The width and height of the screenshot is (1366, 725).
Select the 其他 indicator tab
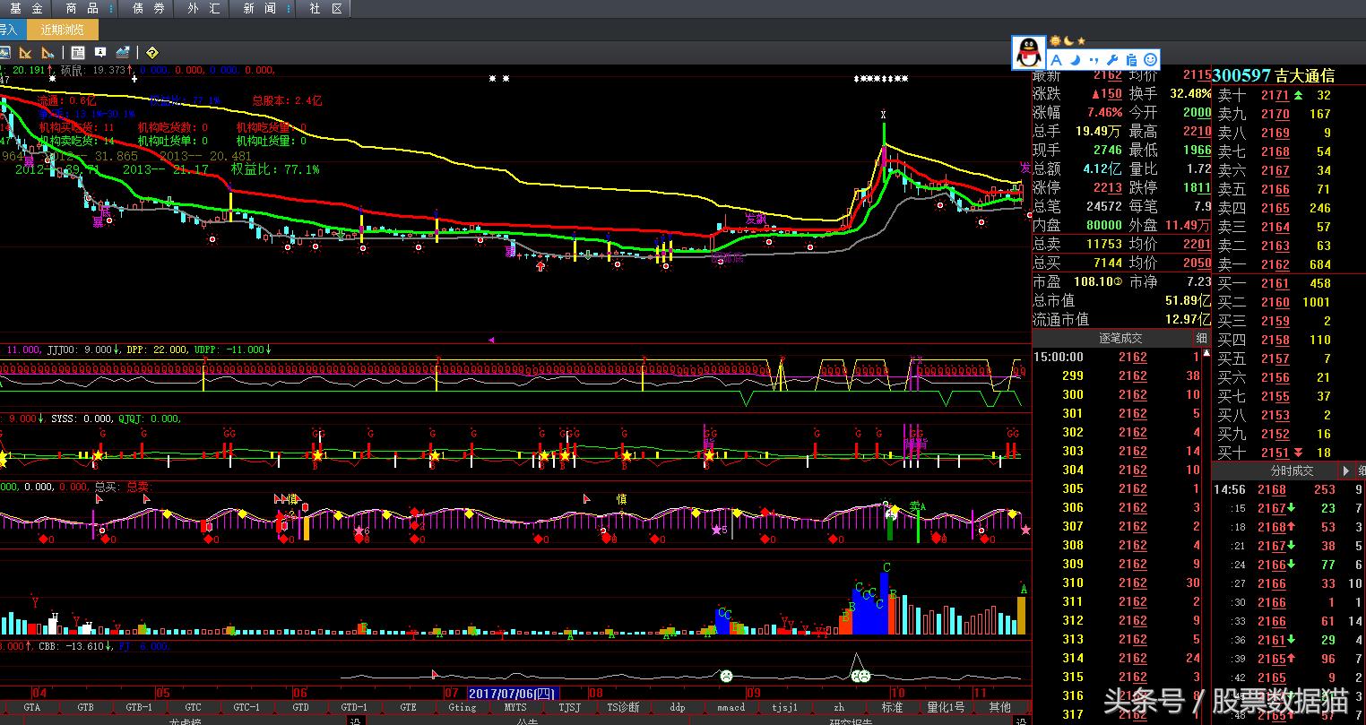point(999,707)
